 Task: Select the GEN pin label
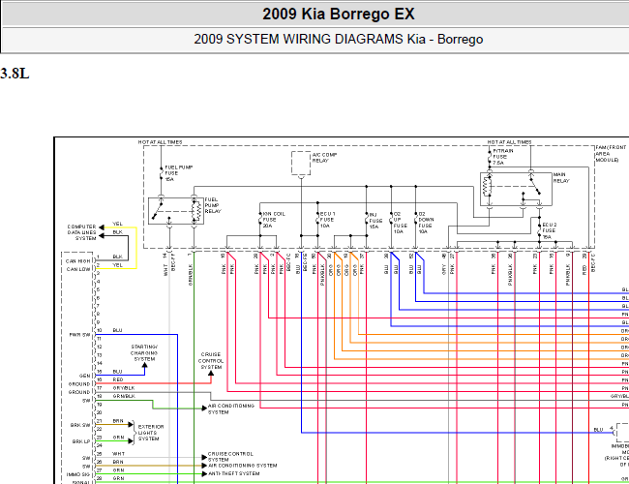pyautogui.click(x=84, y=376)
